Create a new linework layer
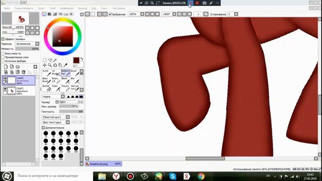322x181 pixels. 12,66
